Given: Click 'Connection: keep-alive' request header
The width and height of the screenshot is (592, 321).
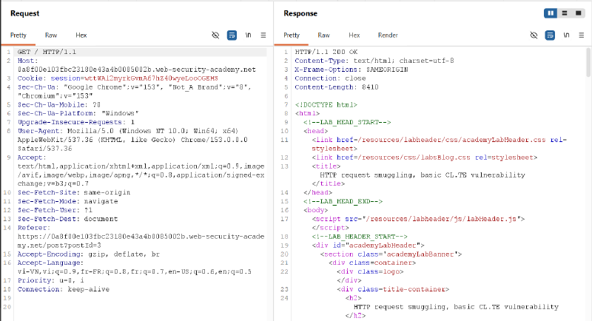Looking at the screenshot, I should tap(64, 289).
